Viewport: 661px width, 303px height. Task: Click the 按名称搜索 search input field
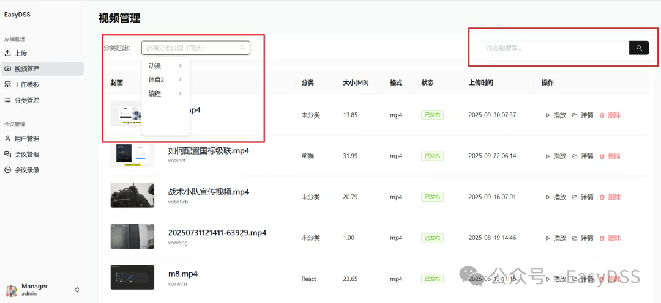[555, 48]
